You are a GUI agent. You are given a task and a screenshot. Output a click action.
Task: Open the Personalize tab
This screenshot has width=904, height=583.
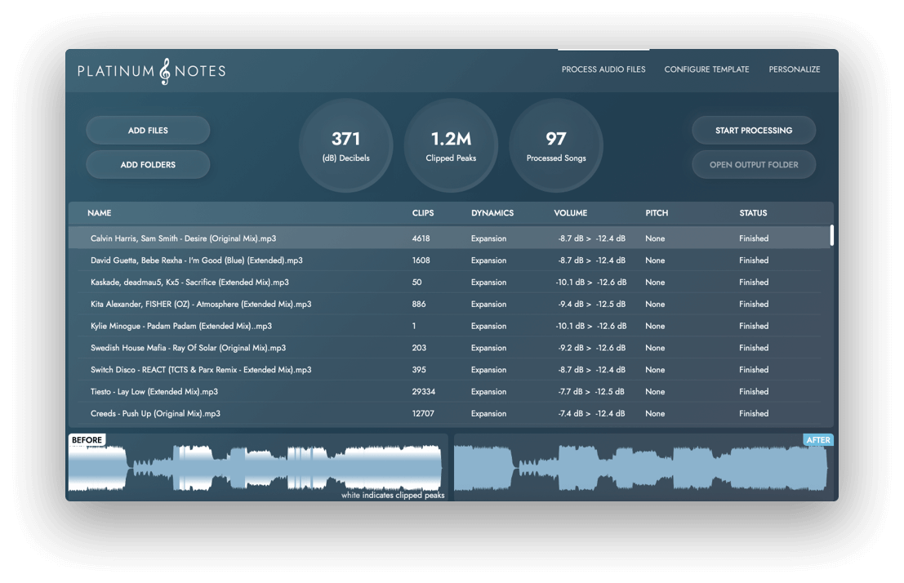(x=794, y=69)
